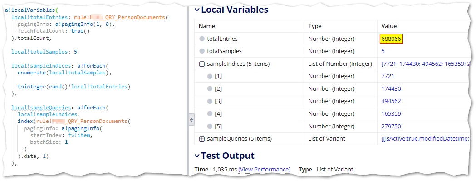476x181 pixels.
Task: Click the totalSamples variable name
Action: (224, 51)
